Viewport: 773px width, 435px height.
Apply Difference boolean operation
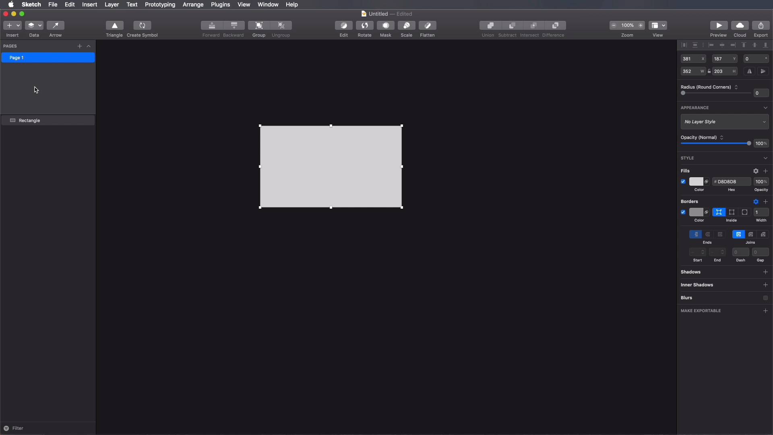click(x=555, y=25)
